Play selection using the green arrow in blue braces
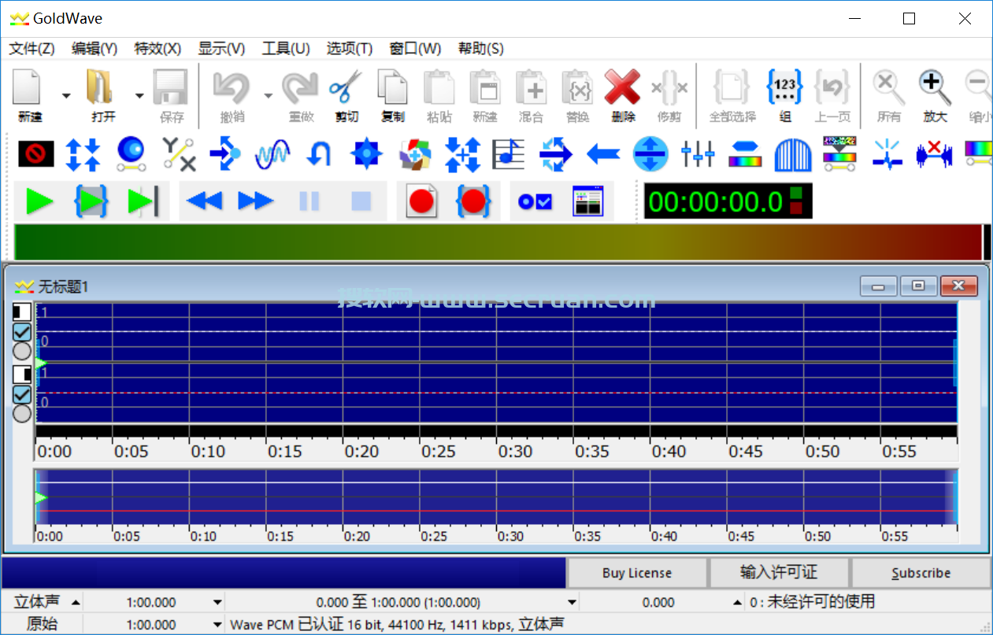Viewport: 993px width, 635px height. [91, 201]
